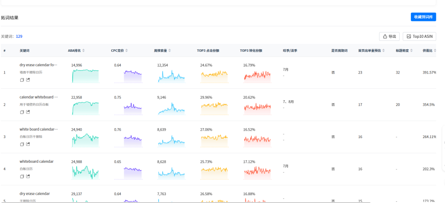Sort table by CPC竞价 column
Image resolution: width=445 pixels, height=203 pixels.
point(127,51)
